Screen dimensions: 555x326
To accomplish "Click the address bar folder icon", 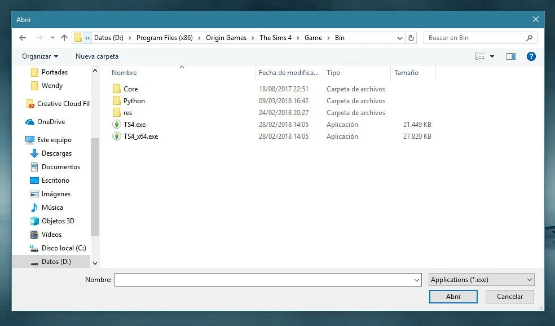I will coord(78,38).
